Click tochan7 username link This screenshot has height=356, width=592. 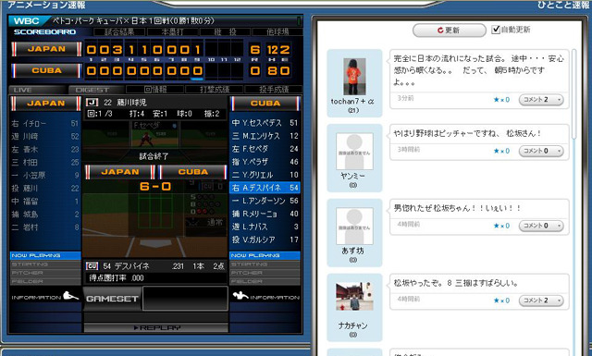point(352,102)
